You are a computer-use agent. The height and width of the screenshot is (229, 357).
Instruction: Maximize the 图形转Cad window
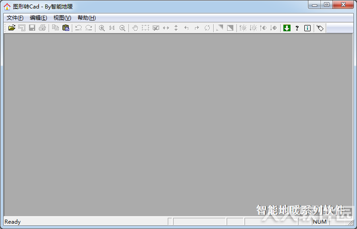coord(327,4)
